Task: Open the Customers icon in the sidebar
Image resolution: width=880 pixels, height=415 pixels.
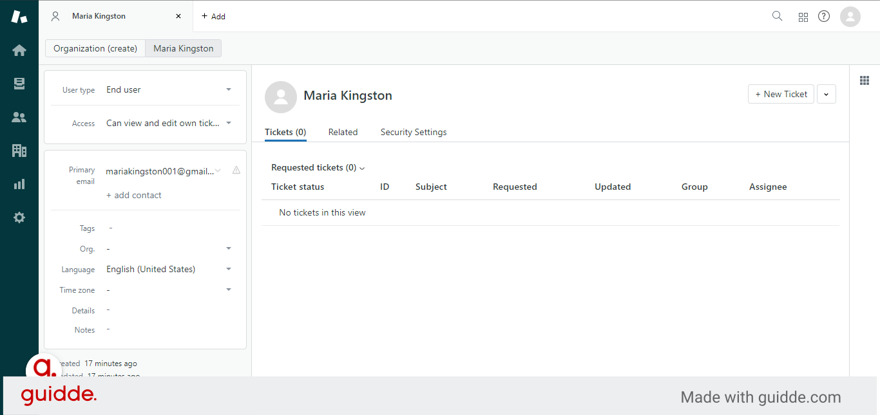Action: coord(19,116)
